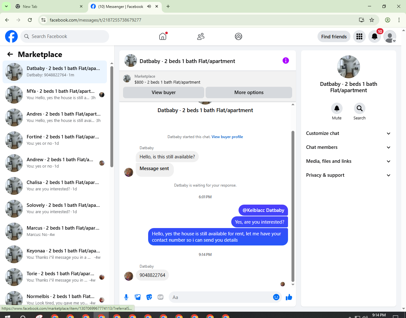Image resolution: width=406 pixels, height=318 pixels.
Task: Open the Groups icon in top navigation
Action: 239,36
